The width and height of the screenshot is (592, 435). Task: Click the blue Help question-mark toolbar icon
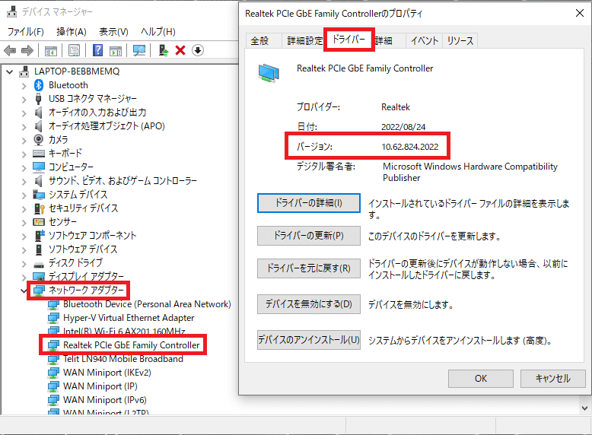coord(97,50)
